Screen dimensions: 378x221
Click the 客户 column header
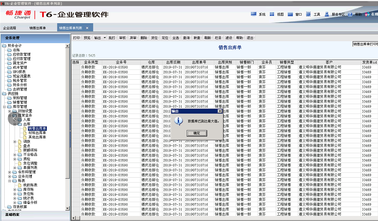(329, 62)
